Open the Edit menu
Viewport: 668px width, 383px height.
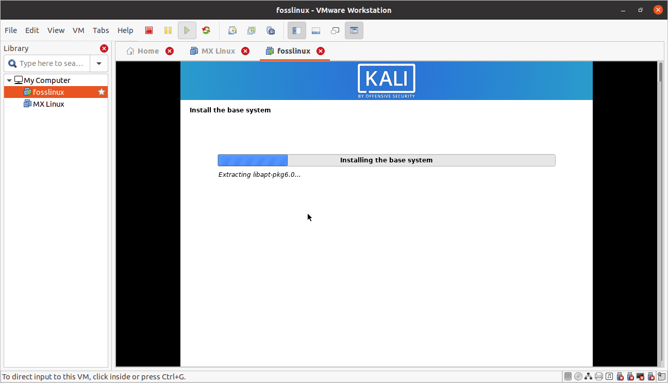coord(32,30)
